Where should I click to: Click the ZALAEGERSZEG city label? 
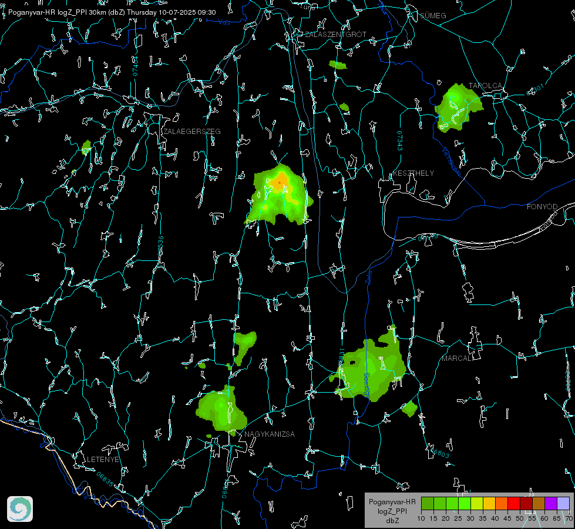coord(192,132)
